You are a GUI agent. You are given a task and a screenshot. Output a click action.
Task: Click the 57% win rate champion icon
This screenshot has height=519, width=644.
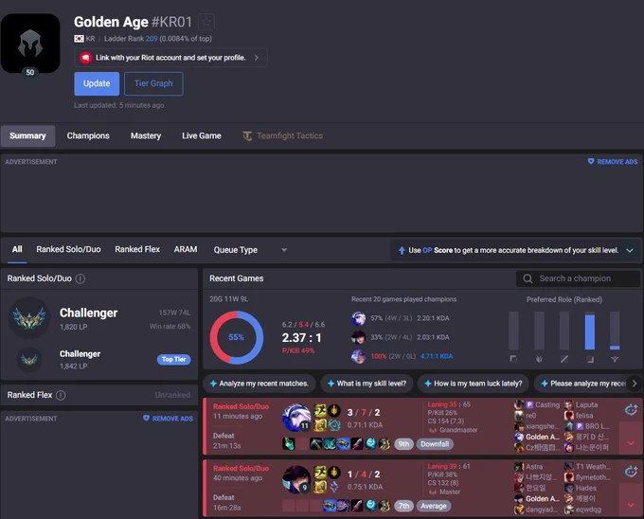coord(358,318)
